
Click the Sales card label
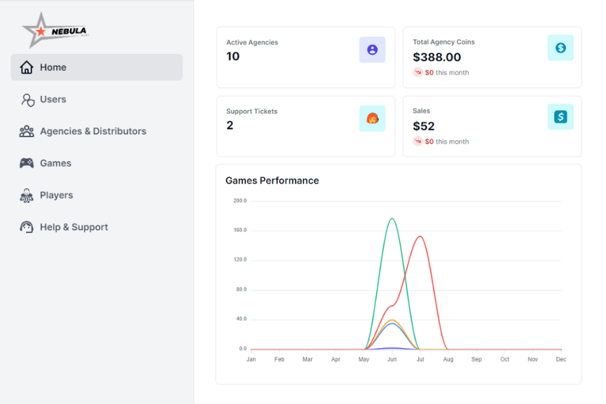[x=421, y=111]
